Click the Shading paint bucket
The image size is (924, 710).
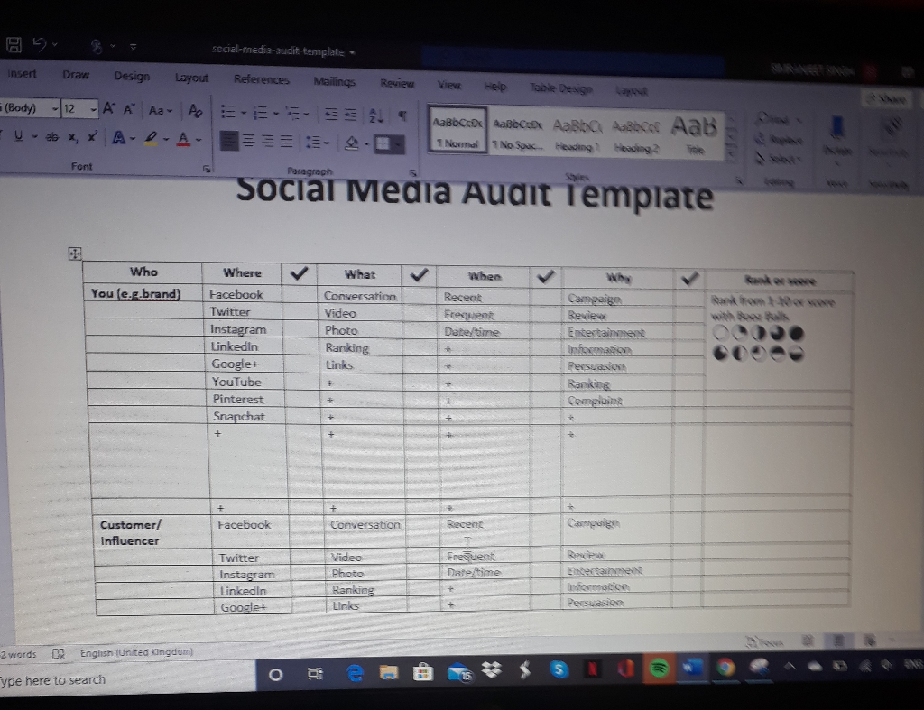point(352,143)
